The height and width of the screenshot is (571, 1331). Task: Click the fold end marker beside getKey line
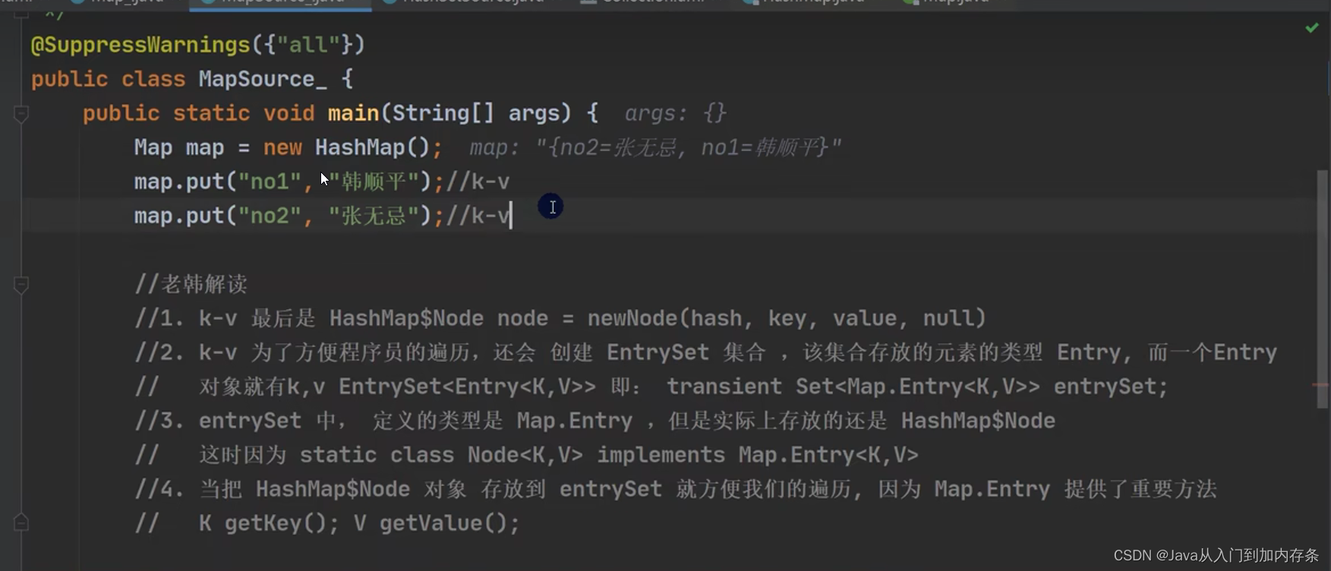point(21,522)
